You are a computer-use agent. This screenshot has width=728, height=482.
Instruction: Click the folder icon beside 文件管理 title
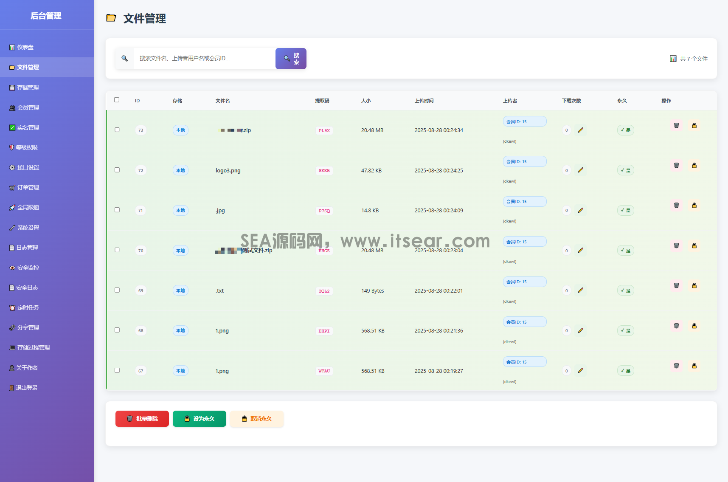pyautogui.click(x=111, y=18)
